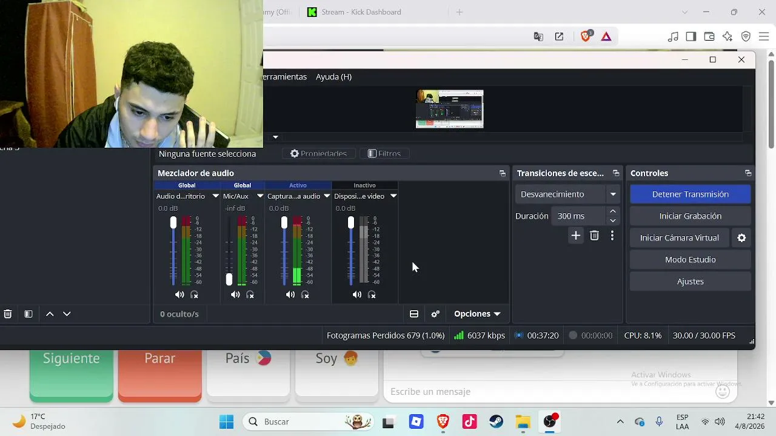Undock the Transiciones de escena panel
The width and height of the screenshot is (776, 436).
click(x=616, y=173)
